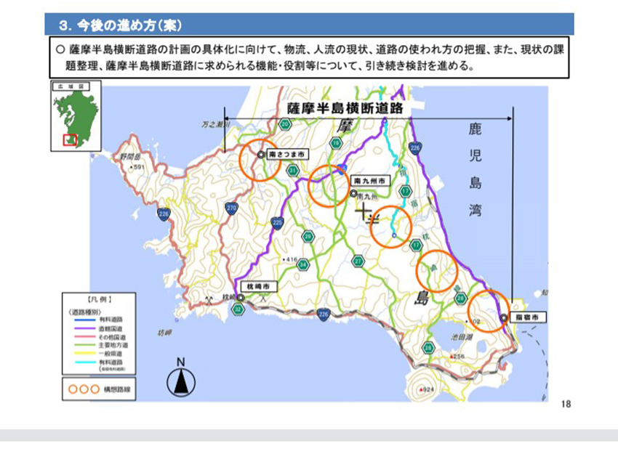Image resolution: width=618 pixels, height=467 pixels.
Task: Click the 野間岳 mountain label
Action: tap(130, 157)
